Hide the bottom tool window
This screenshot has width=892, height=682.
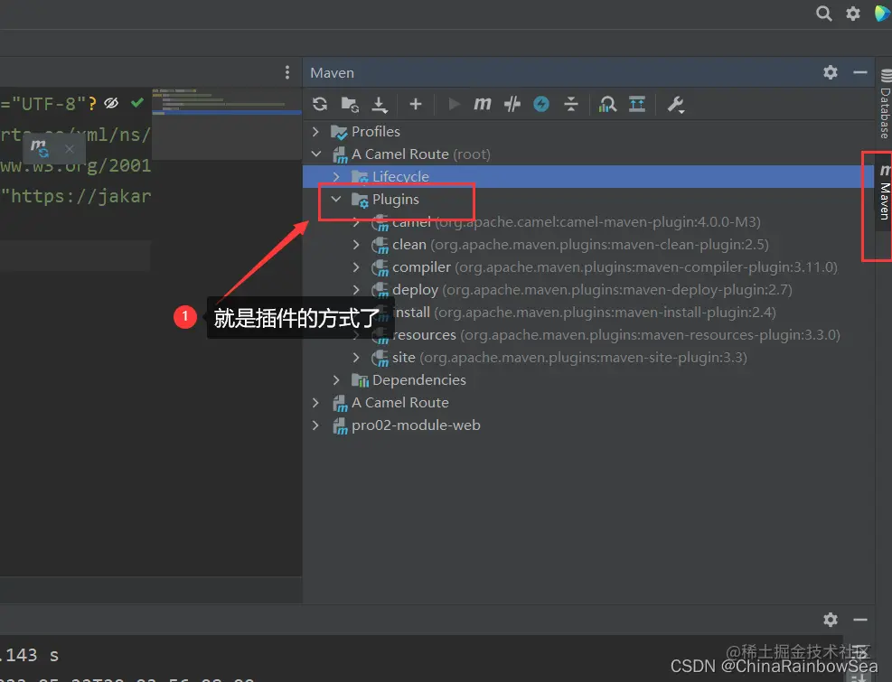(860, 620)
